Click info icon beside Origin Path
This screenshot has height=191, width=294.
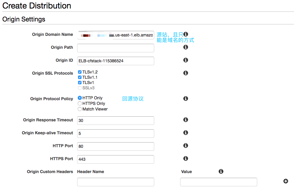(x=186, y=47)
